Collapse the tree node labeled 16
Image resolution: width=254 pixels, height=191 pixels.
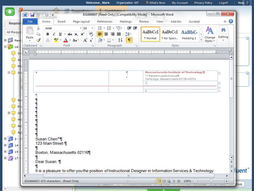pos(5,47)
